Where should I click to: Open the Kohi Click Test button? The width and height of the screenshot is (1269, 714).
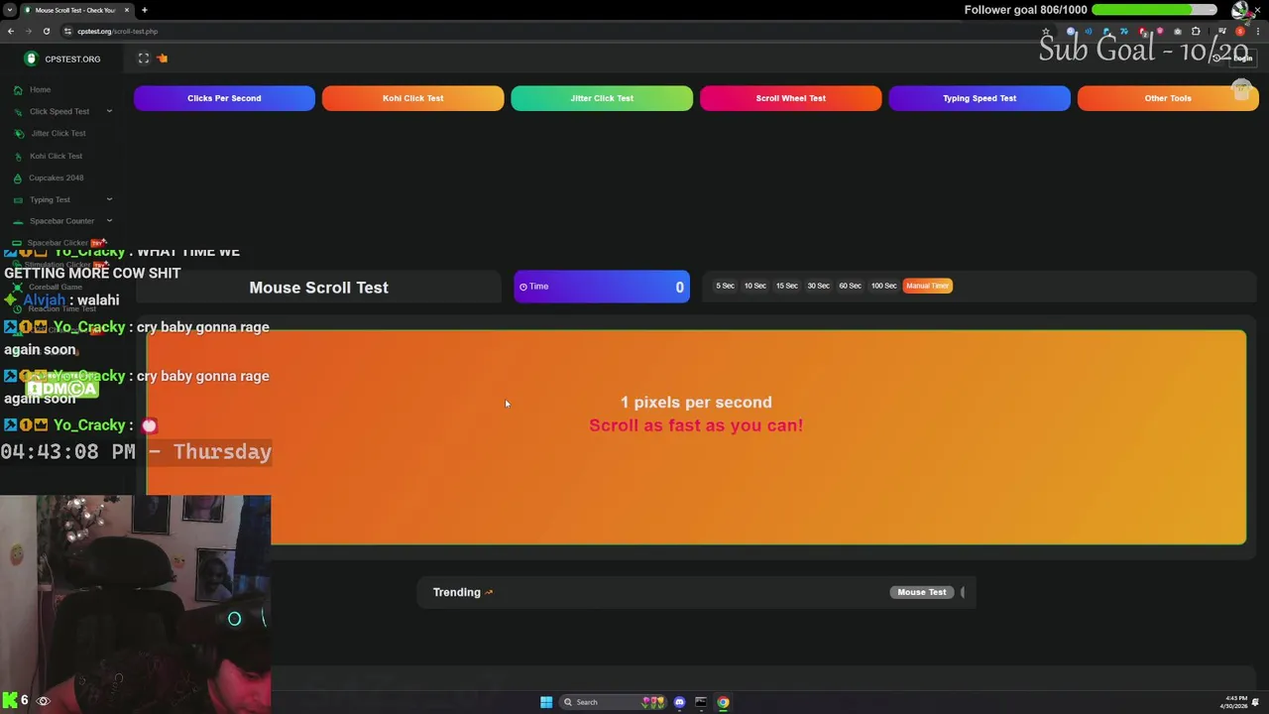pos(413,98)
